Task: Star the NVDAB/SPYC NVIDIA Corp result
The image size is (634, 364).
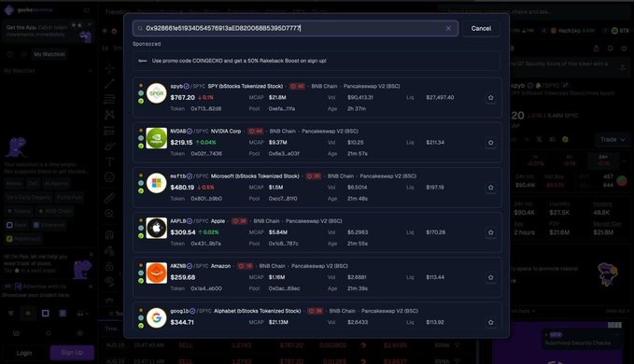Action: pyautogui.click(x=490, y=142)
